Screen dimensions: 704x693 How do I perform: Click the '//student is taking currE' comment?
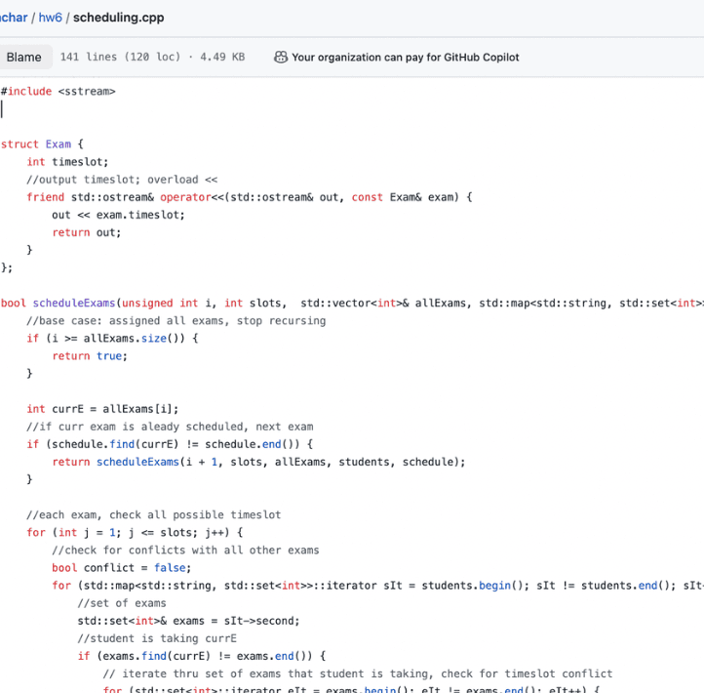click(157, 638)
